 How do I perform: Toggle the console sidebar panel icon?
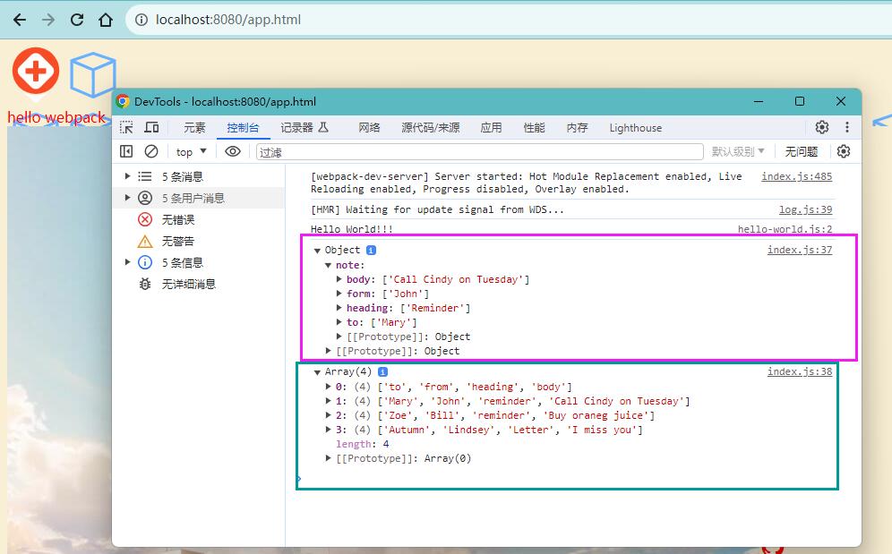126,151
